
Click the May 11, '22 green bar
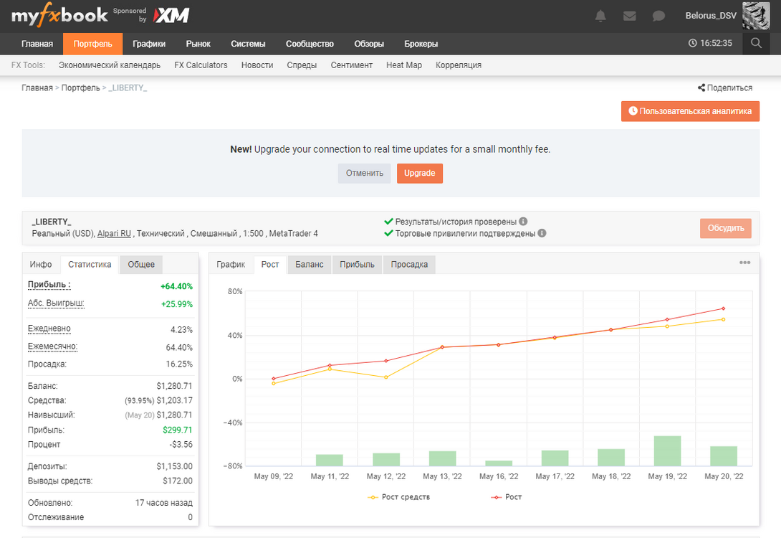[330, 460]
